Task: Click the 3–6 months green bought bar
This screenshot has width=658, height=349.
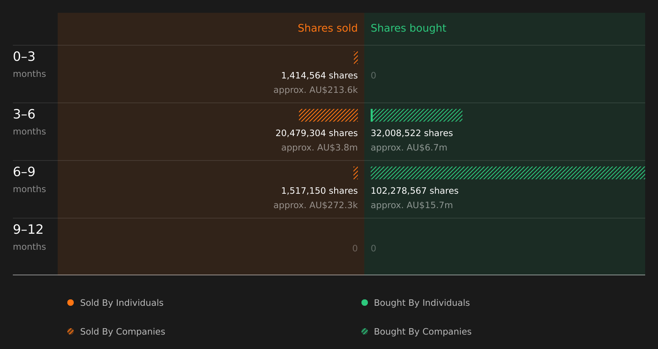Action: 417,115
